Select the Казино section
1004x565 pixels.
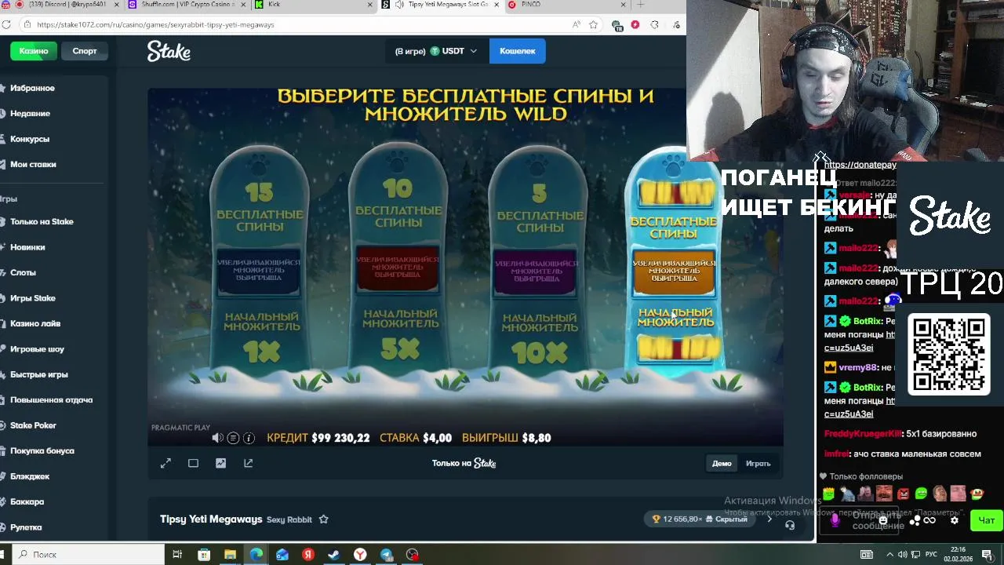[34, 51]
